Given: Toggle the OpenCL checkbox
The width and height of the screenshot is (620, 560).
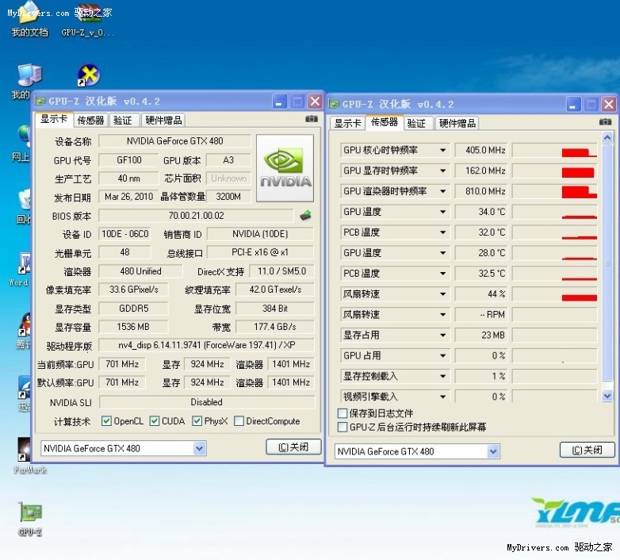Looking at the screenshot, I should (106, 421).
